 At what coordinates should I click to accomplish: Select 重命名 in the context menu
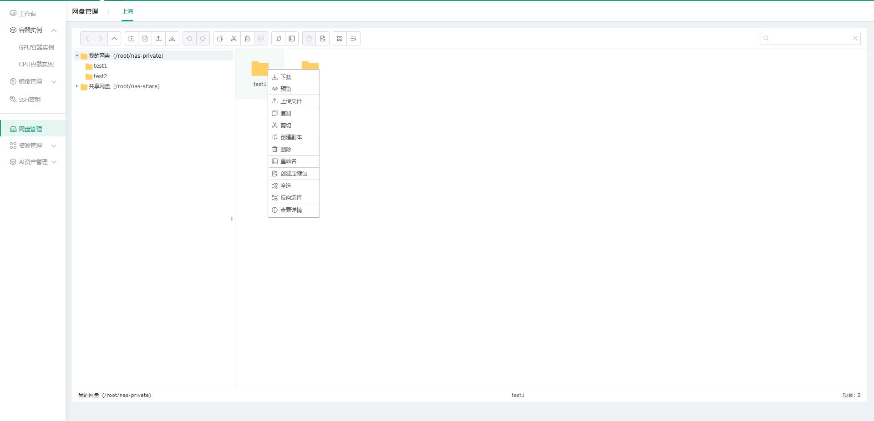point(288,161)
